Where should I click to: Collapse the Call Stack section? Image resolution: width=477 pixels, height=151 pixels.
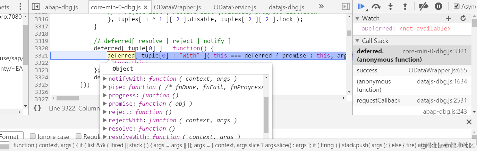[357, 41]
